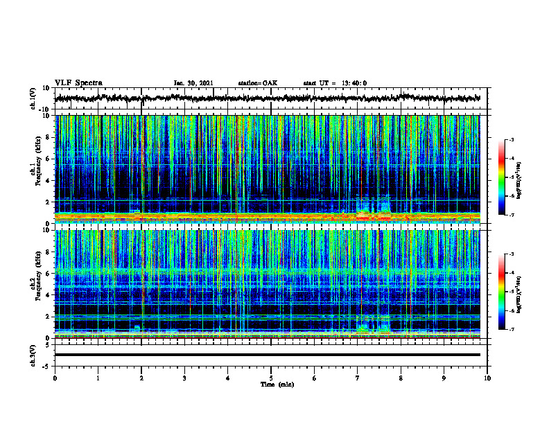Click time-axis tick label "0"
Screen dimensions: 549x424
click(x=55, y=378)
